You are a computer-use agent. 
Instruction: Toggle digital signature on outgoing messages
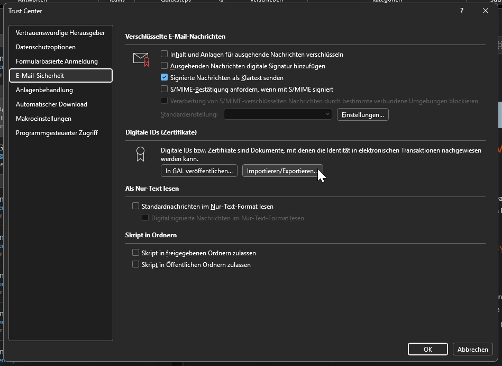pyautogui.click(x=165, y=66)
